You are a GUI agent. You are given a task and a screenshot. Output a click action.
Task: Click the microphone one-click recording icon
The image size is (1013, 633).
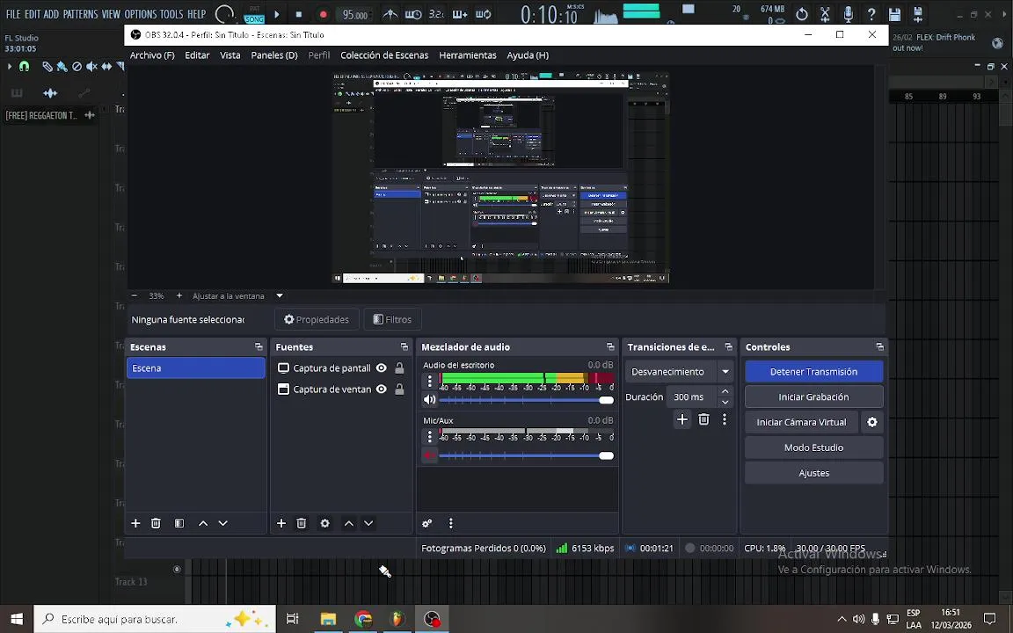click(849, 14)
